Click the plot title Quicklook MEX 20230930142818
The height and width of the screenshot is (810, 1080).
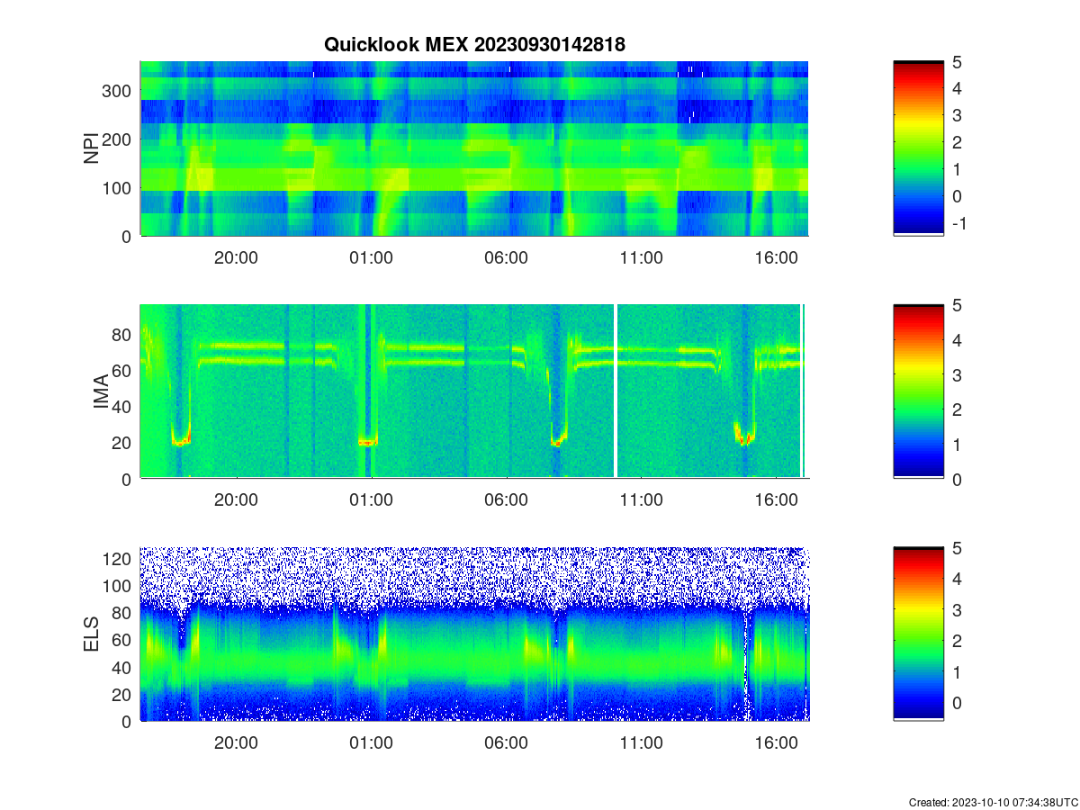tap(474, 44)
